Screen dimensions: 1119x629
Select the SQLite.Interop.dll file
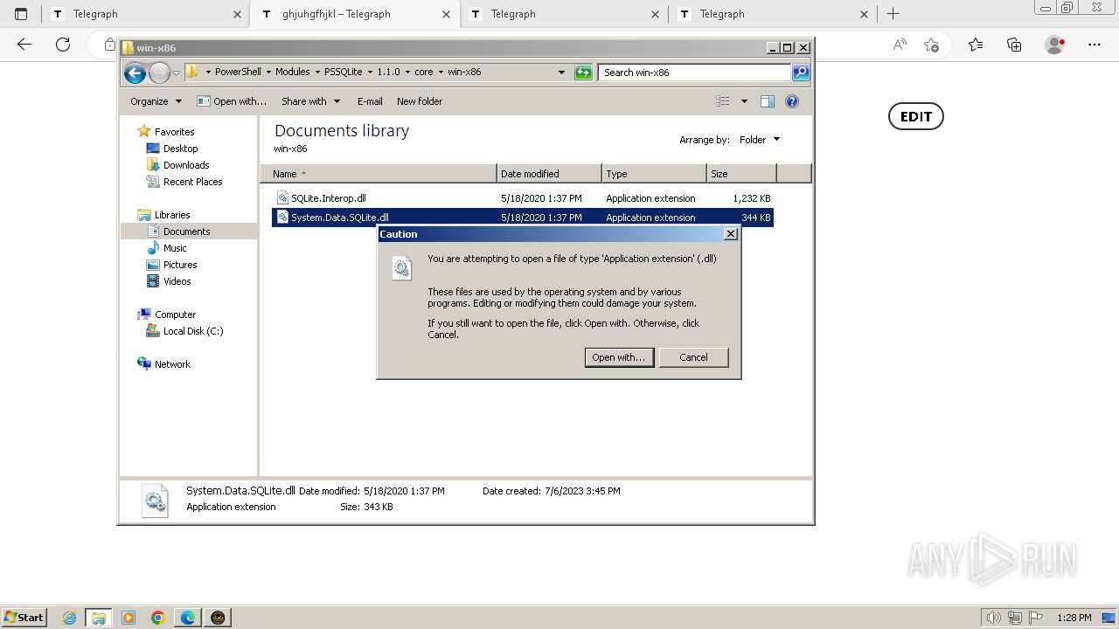click(x=328, y=198)
